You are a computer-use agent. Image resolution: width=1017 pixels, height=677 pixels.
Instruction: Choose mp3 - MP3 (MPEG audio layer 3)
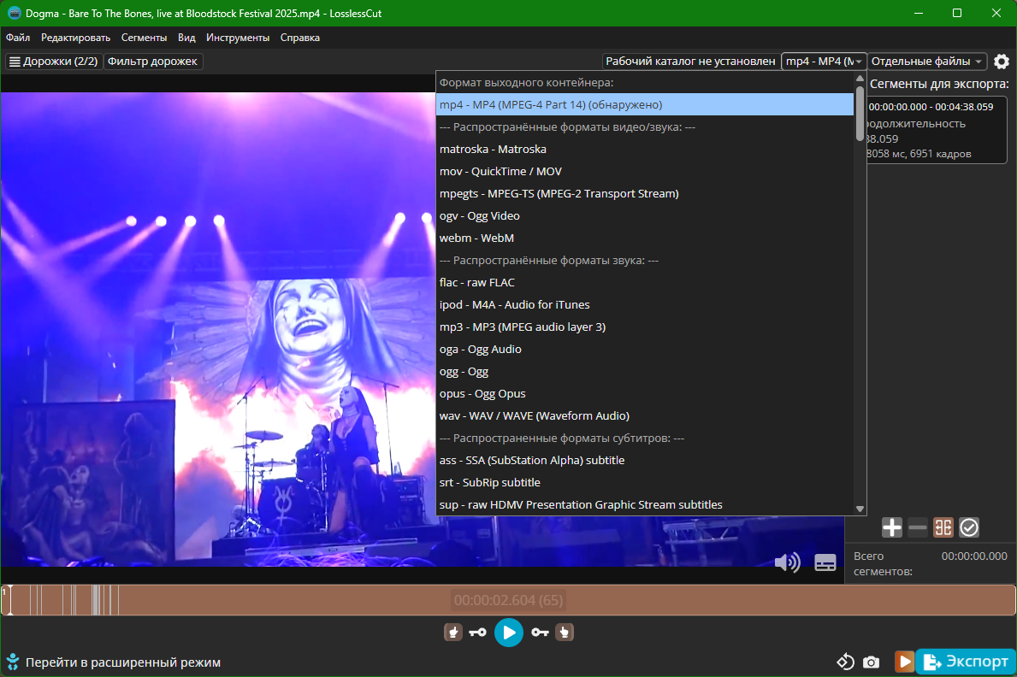645,327
